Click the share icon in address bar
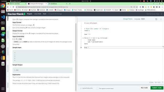Screen dimensions: 164x92 [x=134, y=7]
